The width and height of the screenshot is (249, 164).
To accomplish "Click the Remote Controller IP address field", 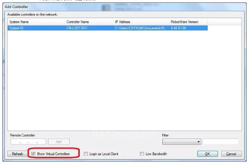I will [28, 142].
